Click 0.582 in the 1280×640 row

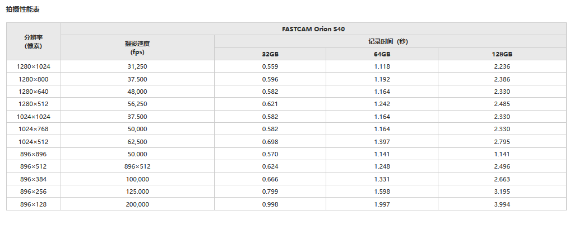pos(270,92)
